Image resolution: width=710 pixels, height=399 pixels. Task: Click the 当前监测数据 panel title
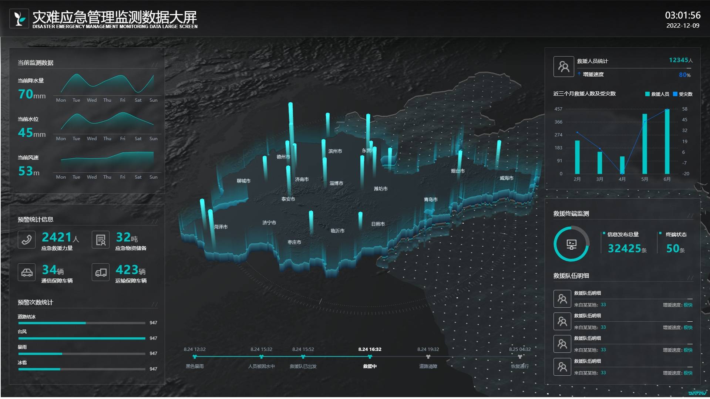point(36,63)
